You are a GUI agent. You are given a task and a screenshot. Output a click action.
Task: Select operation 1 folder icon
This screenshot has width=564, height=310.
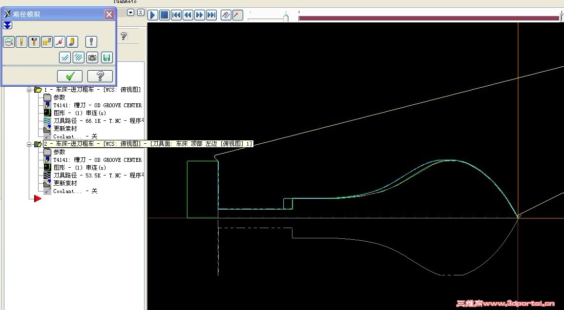38,90
